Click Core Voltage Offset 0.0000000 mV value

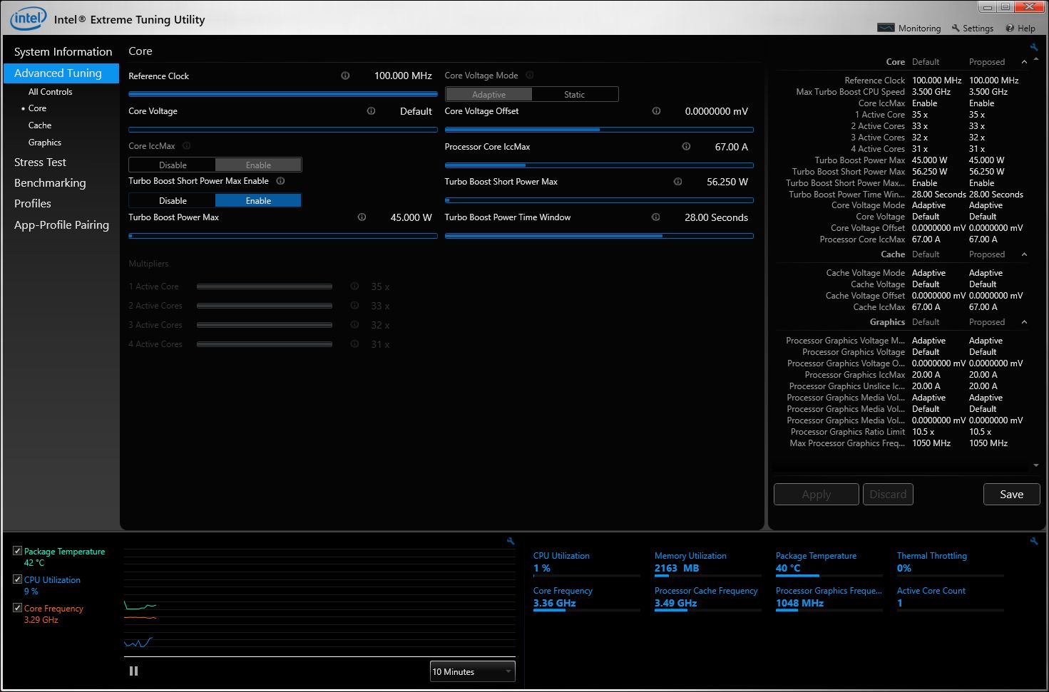point(716,111)
